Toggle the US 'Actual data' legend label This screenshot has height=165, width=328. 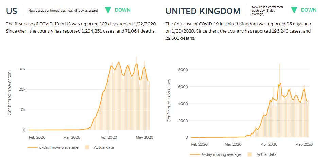pos(104,147)
